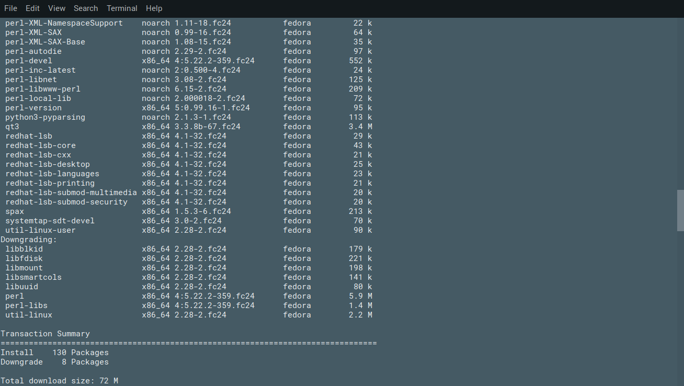Click the perl-version package name
Image resolution: width=684 pixels, height=386 pixels.
pos(33,108)
